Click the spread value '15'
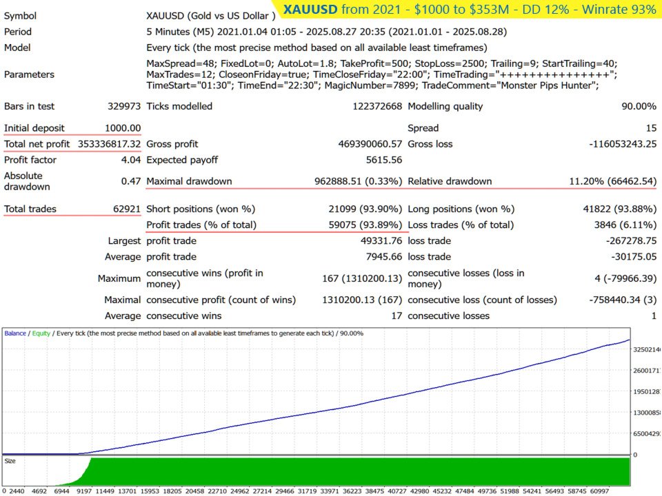 [x=652, y=128]
